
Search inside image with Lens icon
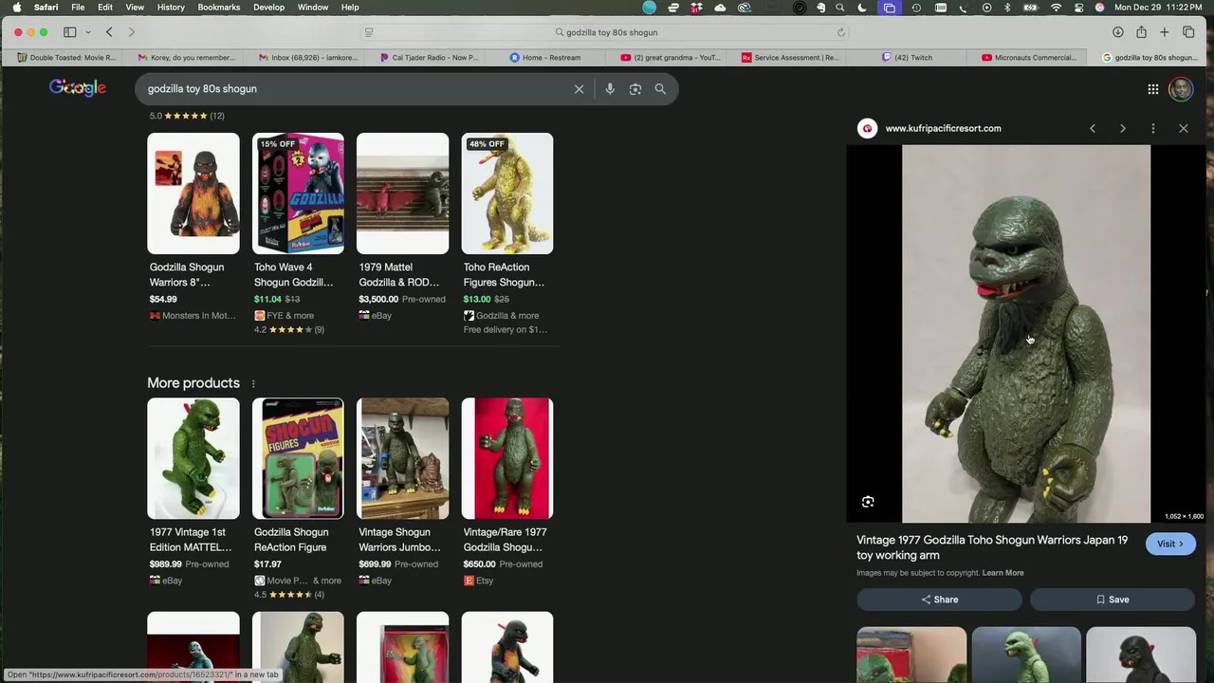coord(868,502)
